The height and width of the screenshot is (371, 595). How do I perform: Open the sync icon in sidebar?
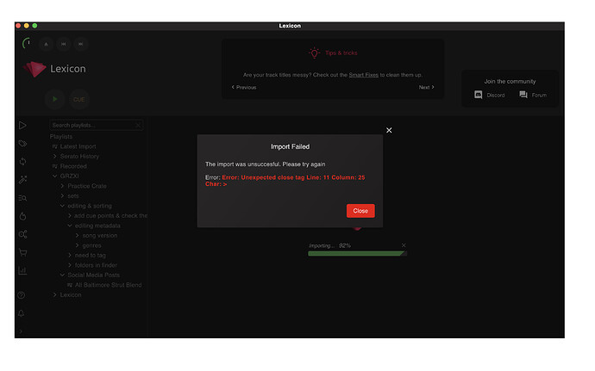coord(23,162)
